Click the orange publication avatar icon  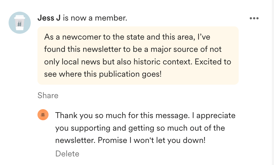click(x=43, y=115)
